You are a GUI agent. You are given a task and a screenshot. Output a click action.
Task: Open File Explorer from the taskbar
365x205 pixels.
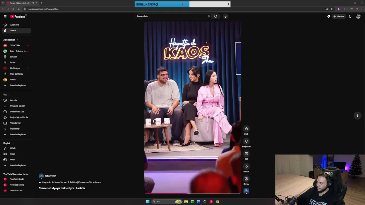click(186, 202)
